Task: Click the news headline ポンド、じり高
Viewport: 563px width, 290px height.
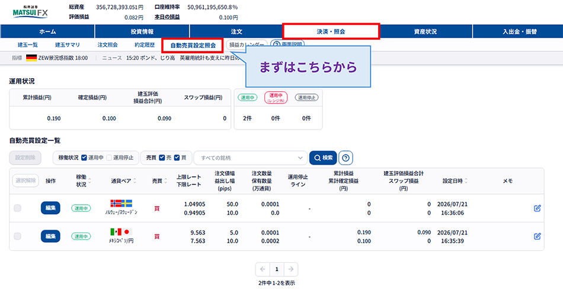Action: tap(159, 58)
